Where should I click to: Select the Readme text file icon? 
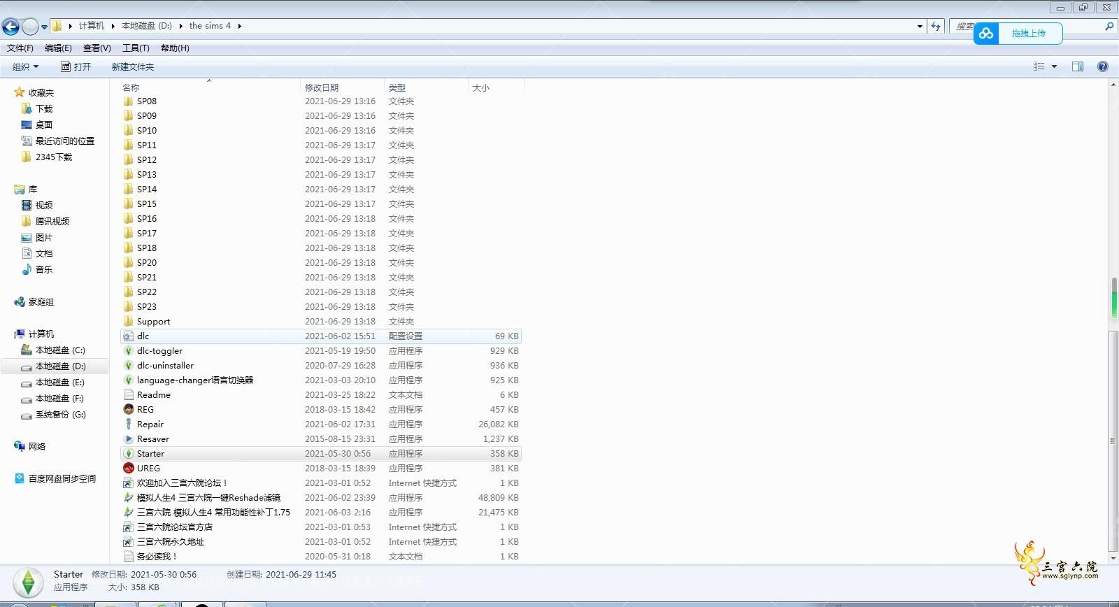(x=128, y=395)
